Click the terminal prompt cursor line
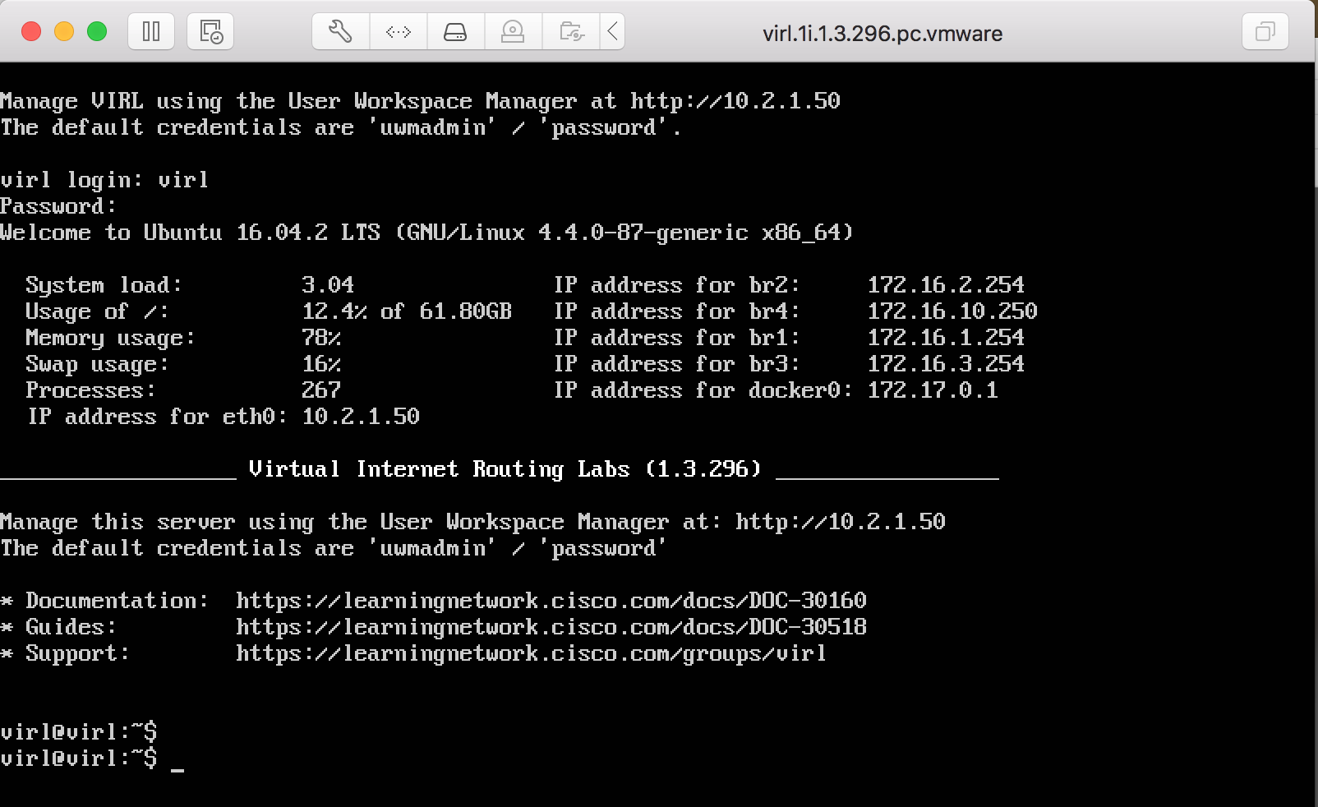 pos(92,759)
